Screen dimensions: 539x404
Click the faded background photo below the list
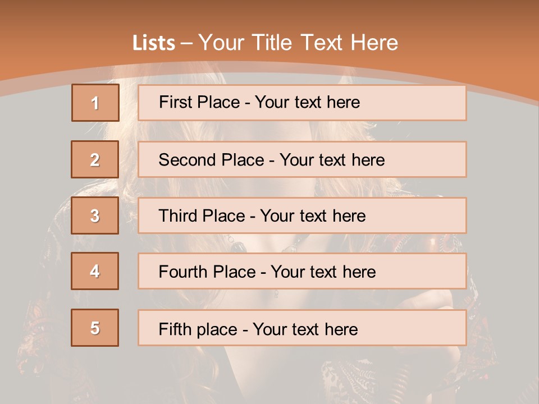point(269,376)
